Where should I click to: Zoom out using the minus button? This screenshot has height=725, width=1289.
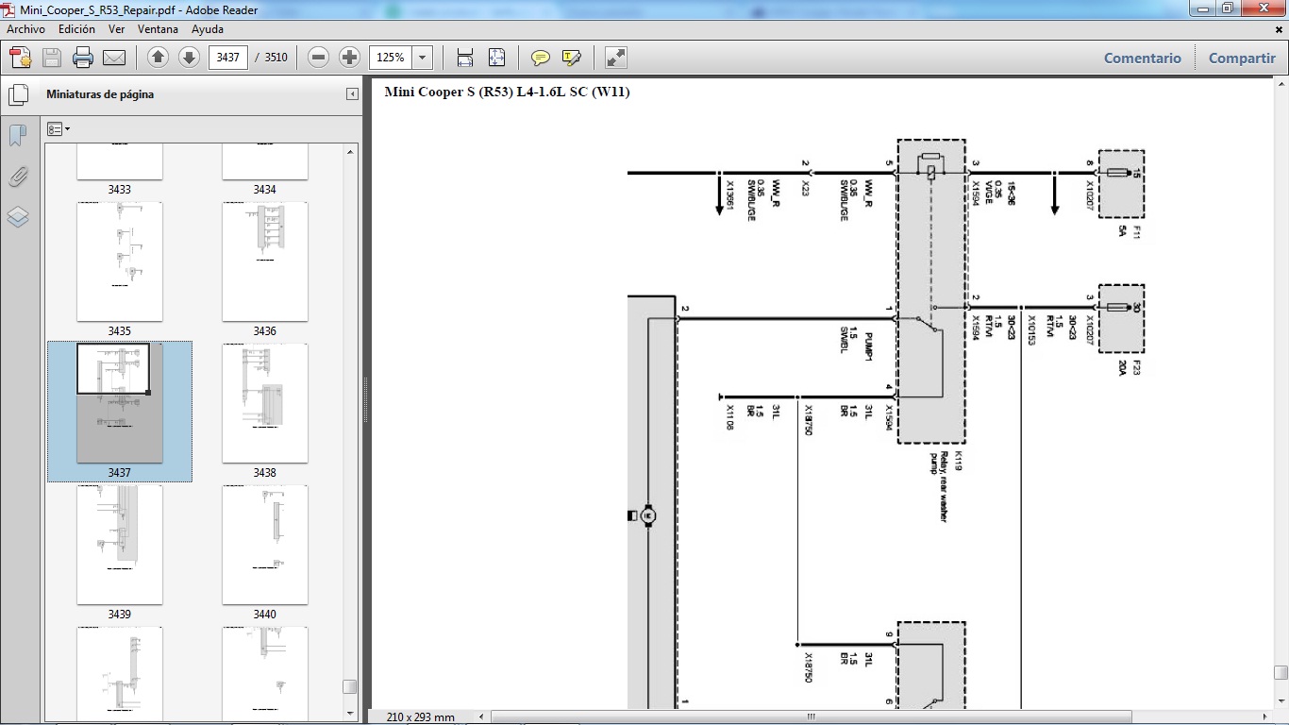(319, 58)
